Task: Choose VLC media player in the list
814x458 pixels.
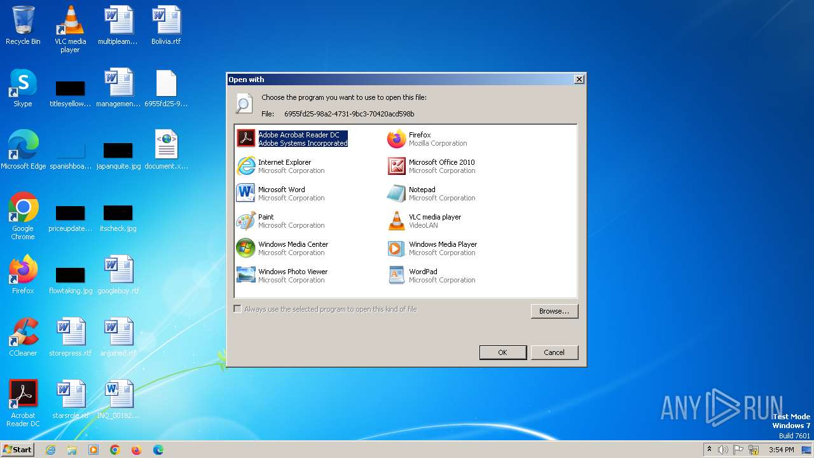Action: (425, 221)
